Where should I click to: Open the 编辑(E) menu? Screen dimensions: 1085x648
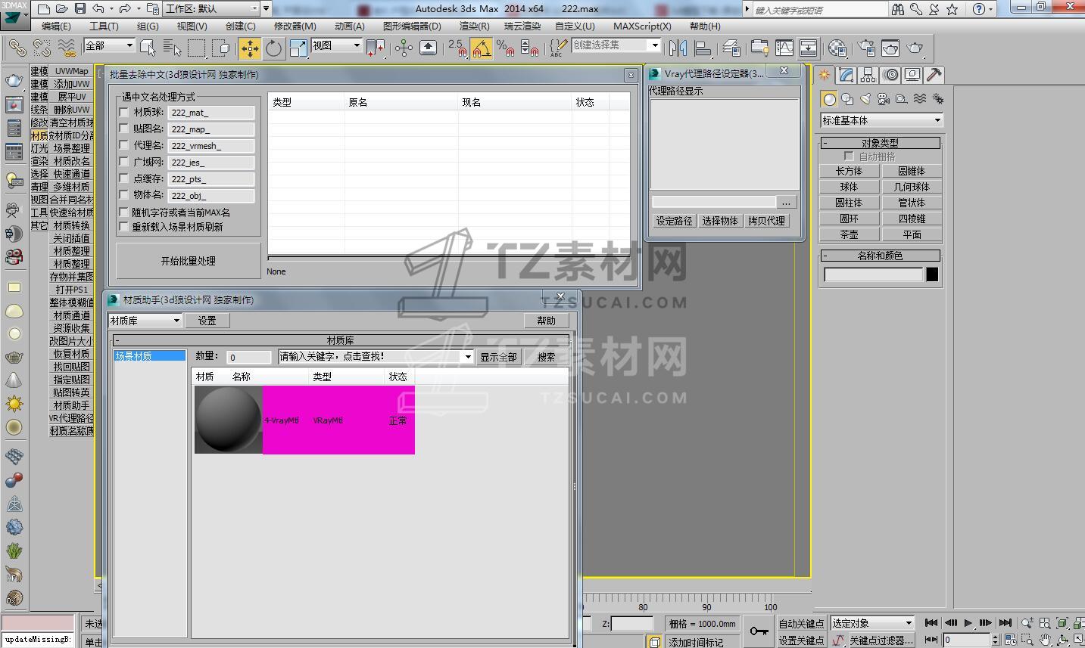click(x=56, y=26)
